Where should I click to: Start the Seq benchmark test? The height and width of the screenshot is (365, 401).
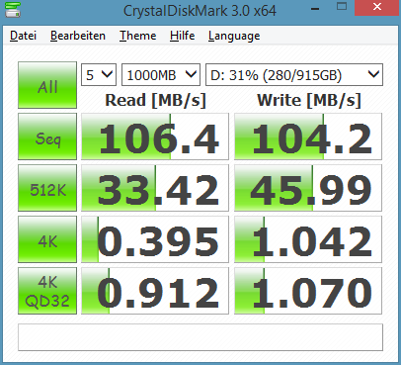[x=47, y=137]
